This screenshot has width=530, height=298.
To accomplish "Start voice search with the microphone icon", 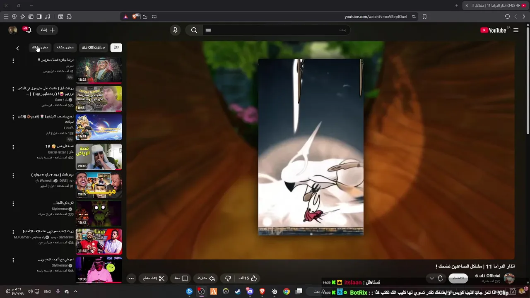I will pos(175,30).
